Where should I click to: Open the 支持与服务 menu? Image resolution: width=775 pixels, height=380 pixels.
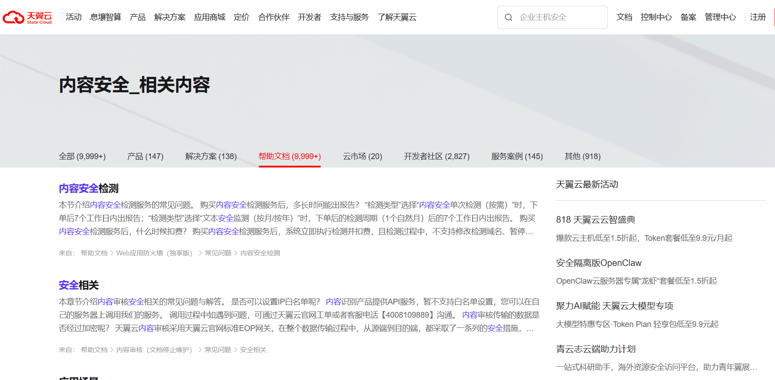349,17
